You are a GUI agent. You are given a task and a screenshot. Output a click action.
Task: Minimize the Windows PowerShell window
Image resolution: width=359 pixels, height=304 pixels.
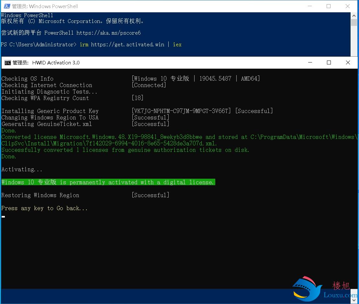(309, 6)
